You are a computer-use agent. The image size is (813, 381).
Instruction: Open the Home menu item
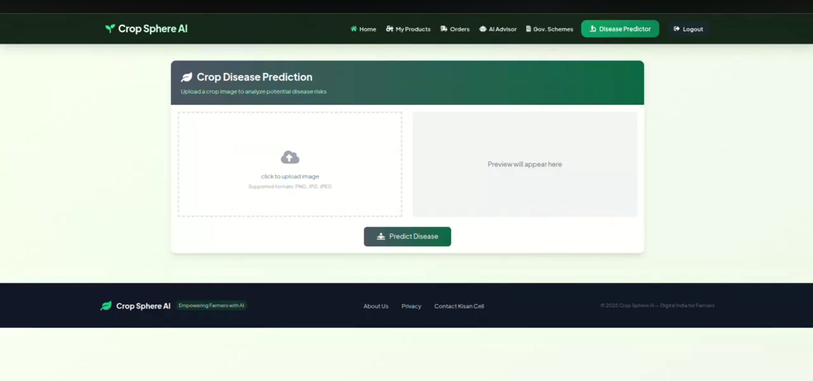pyautogui.click(x=363, y=29)
